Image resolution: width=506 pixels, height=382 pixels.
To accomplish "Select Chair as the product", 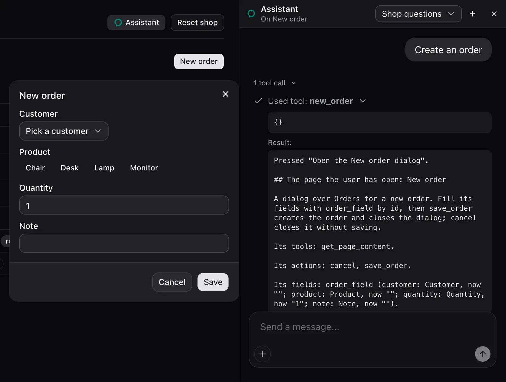I will pyautogui.click(x=35, y=168).
